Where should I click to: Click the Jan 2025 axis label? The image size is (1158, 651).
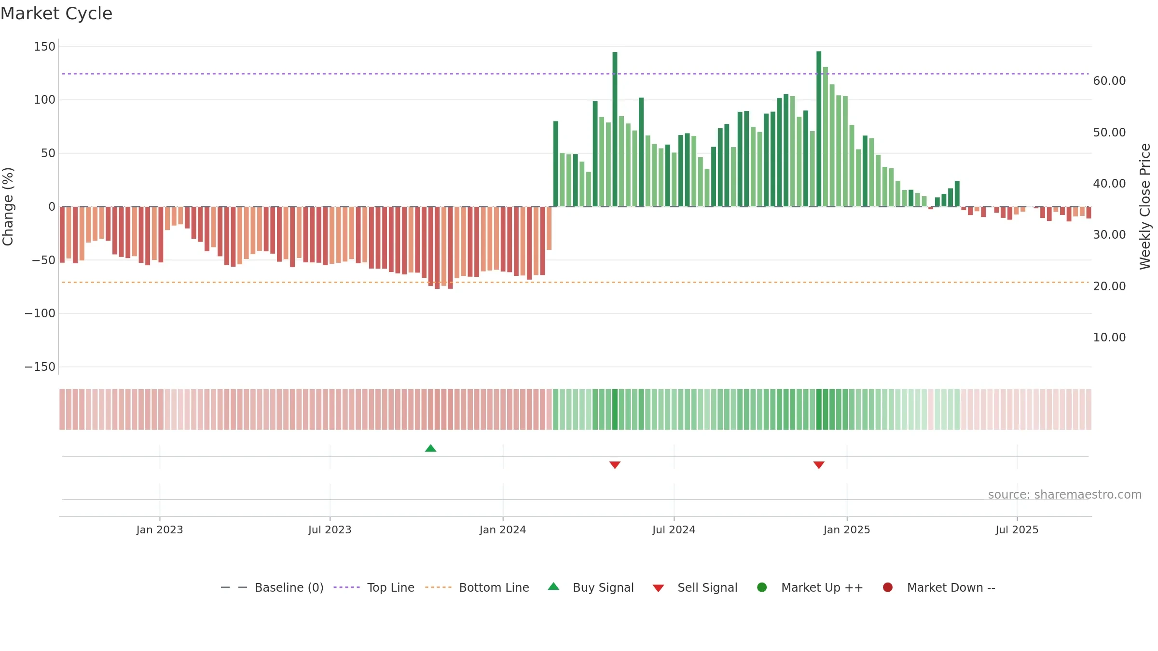pyautogui.click(x=847, y=529)
